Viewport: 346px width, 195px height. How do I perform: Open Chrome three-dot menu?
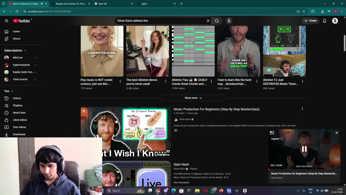point(342,11)
